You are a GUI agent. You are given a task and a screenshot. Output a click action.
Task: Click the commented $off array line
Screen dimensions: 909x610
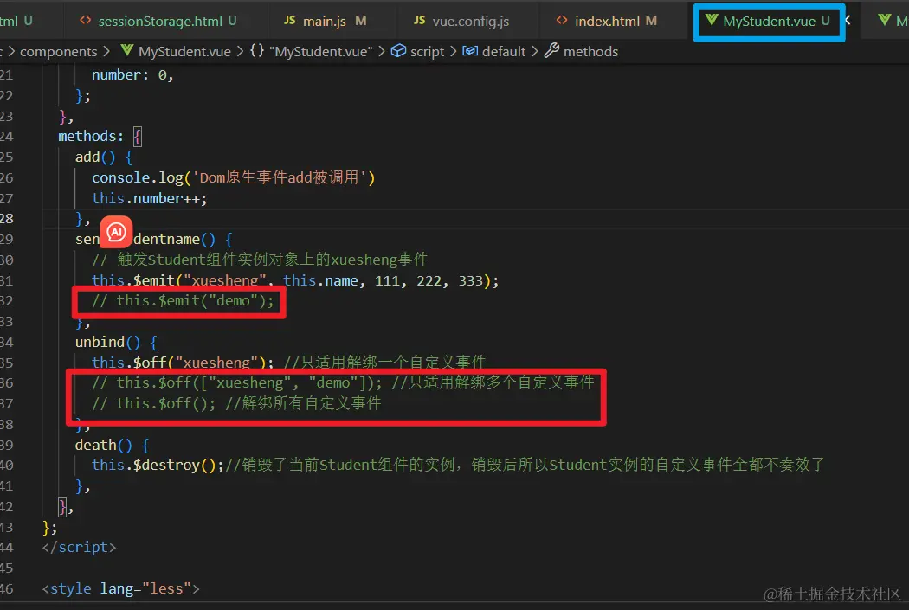[x=343, y=383]
